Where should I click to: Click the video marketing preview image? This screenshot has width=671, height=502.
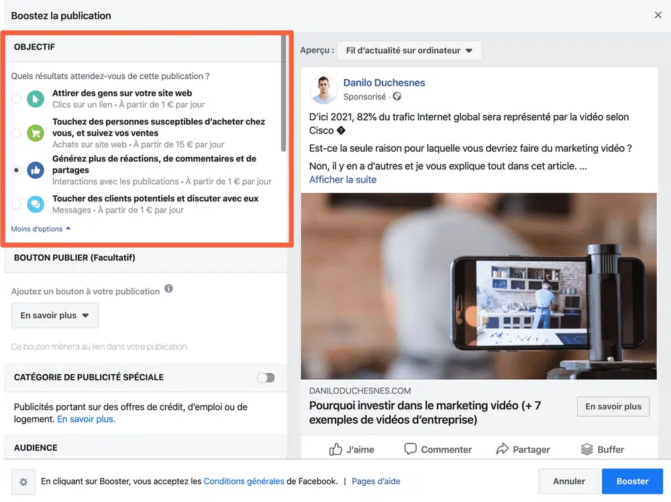(x=478, y=286)
